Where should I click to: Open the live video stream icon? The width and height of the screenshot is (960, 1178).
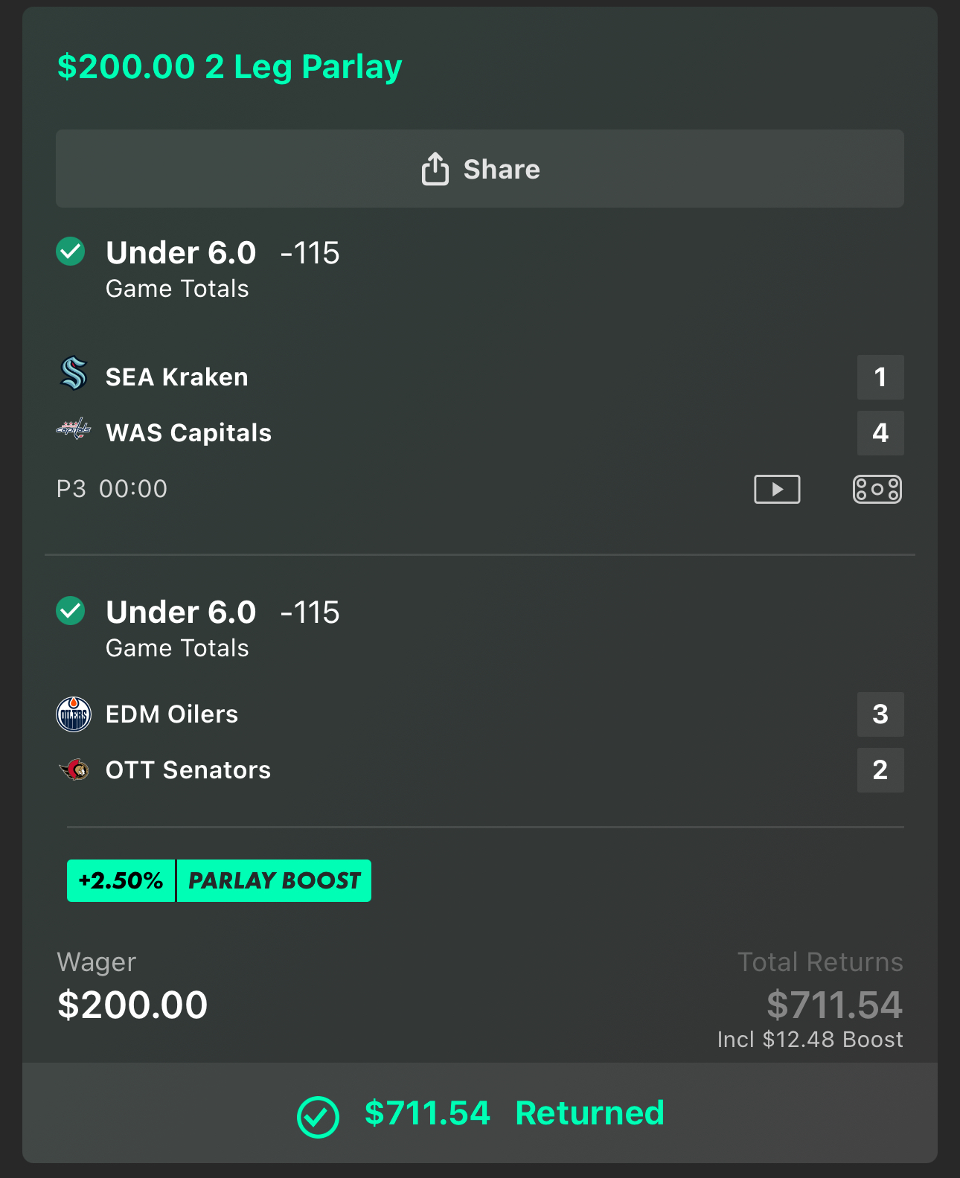click(777, 489)
